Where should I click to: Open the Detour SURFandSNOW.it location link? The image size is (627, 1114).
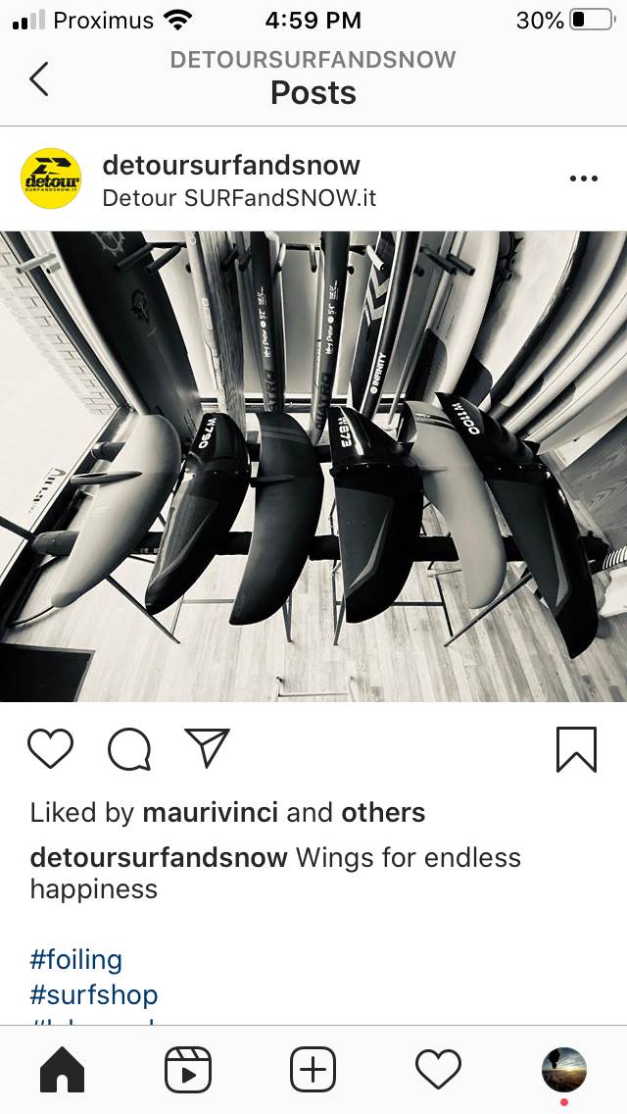point(239,197)
